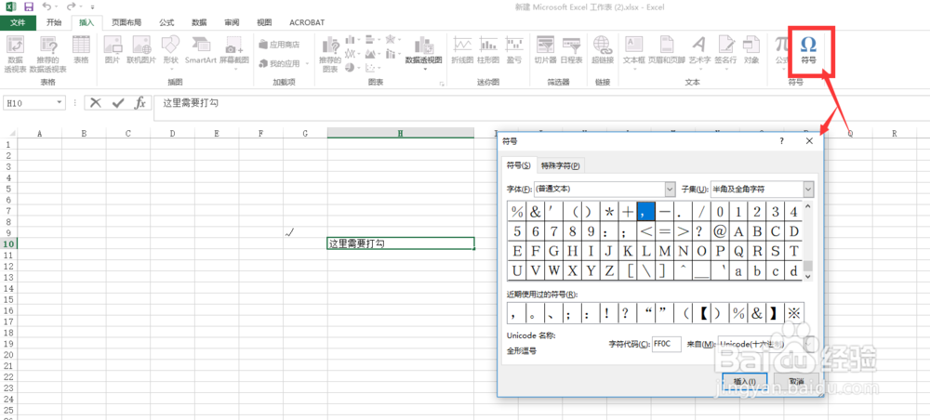Click the Timeline (日程表) icon
The height and width of the screenshot is (420, 930).
(x=571, y=50)
